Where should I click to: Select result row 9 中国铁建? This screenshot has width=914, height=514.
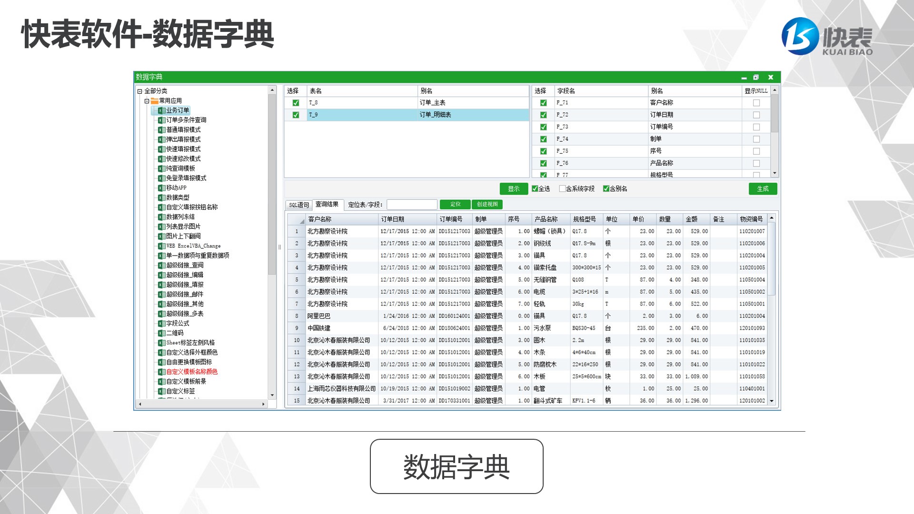(x=527, y=328)
